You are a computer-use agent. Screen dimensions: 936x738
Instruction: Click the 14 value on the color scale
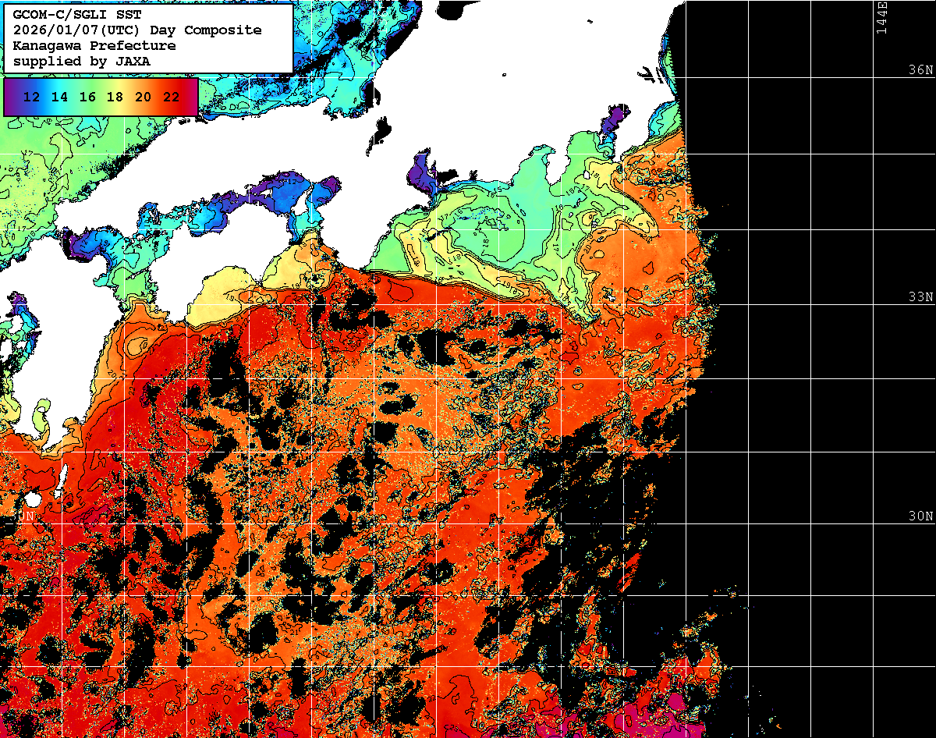(60, 97)
